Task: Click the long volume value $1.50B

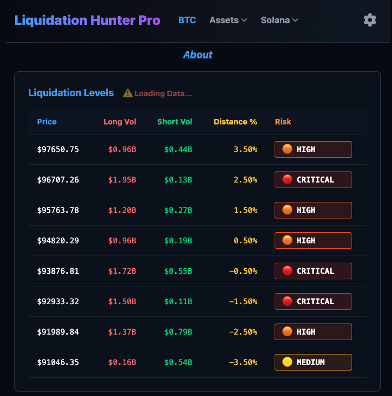Action: [x=122, y=301]
